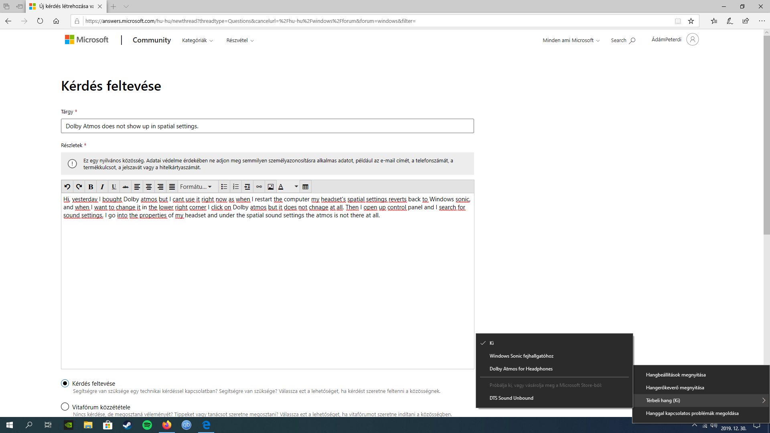Open the favorites hub
The width and height of the screenshot is (770, 433).
714,21
